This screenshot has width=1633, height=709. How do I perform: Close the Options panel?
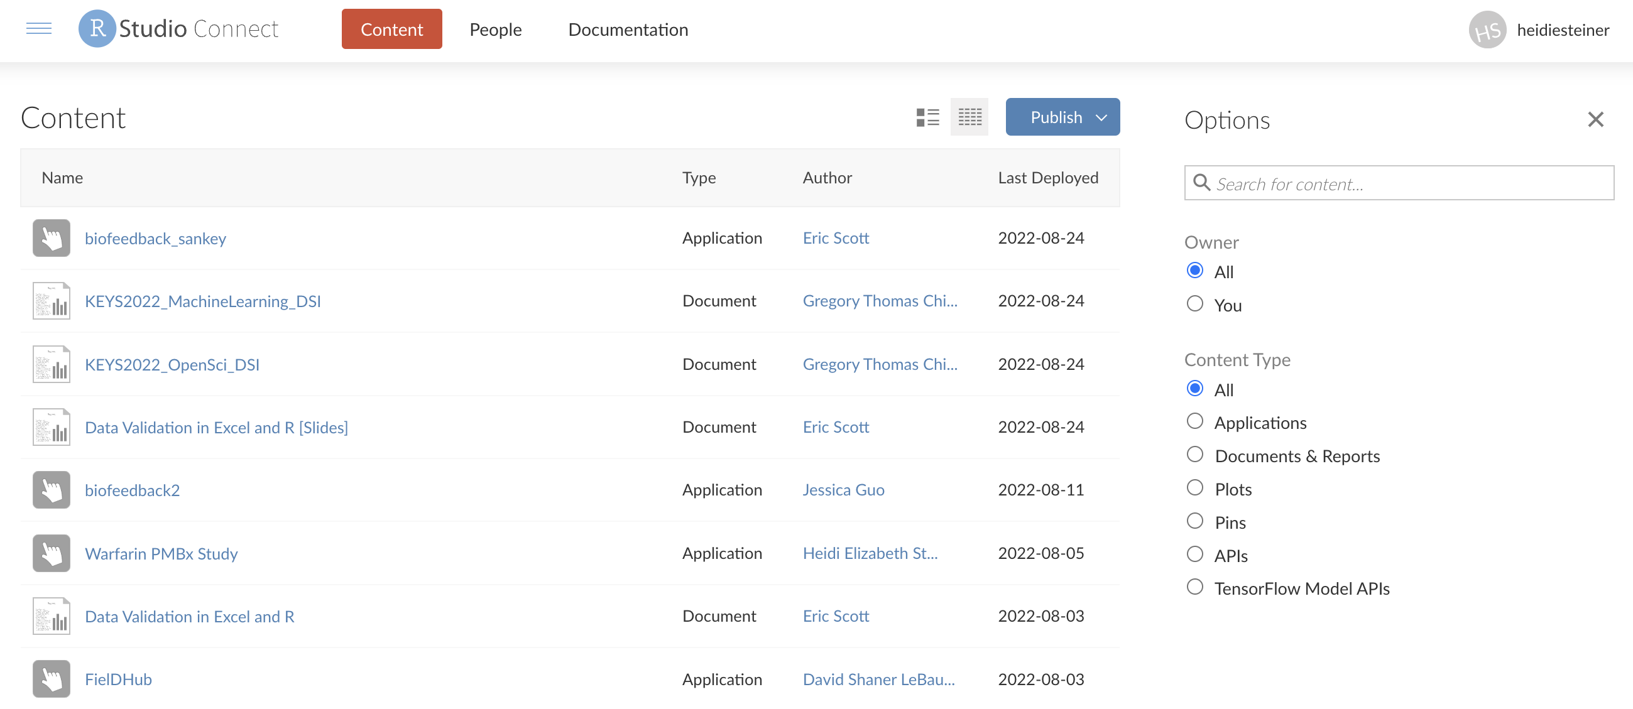pyautogui.click(x=1595, y=119)
